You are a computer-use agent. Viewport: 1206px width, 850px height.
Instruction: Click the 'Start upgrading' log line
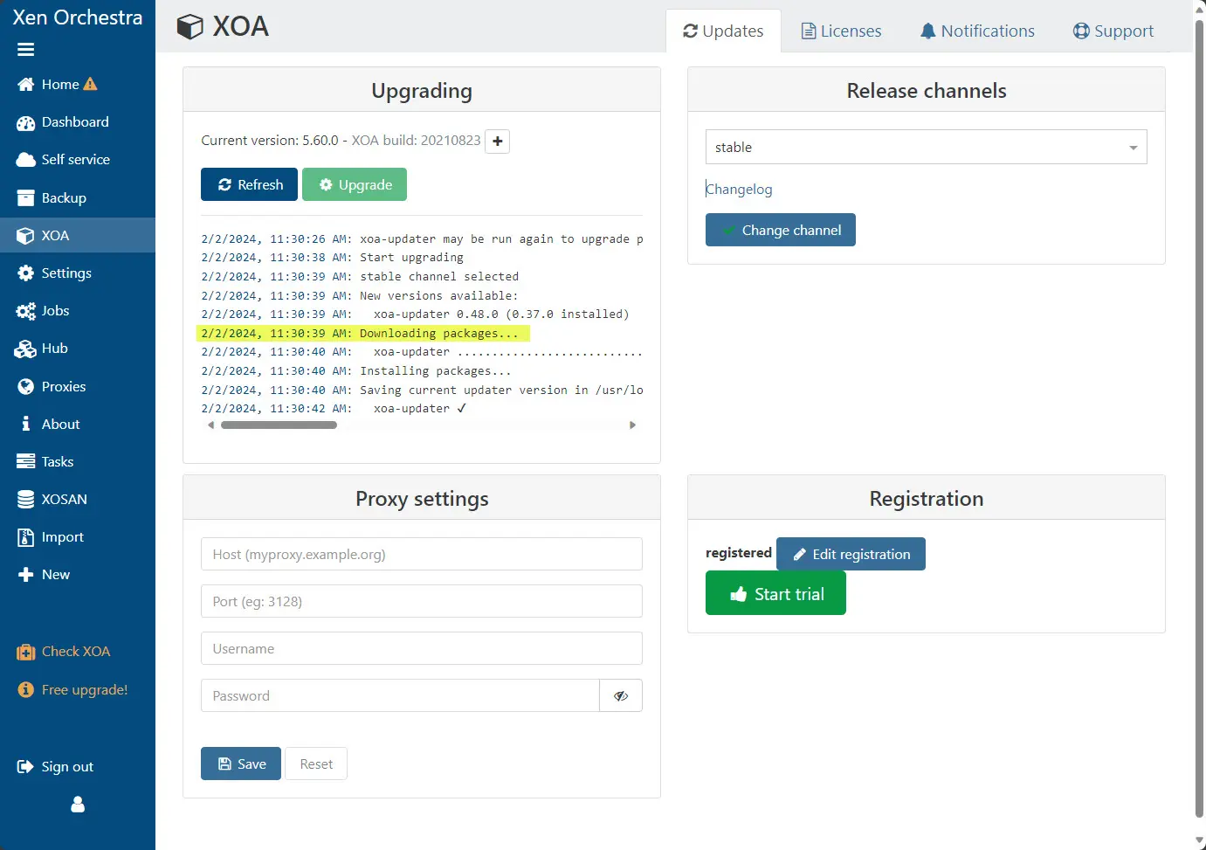[x=333, y=258]
